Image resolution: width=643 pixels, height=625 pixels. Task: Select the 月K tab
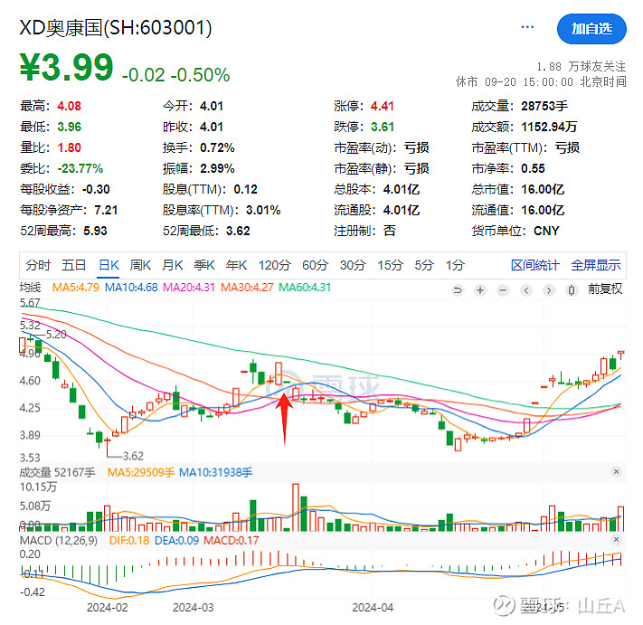[172, 265]
